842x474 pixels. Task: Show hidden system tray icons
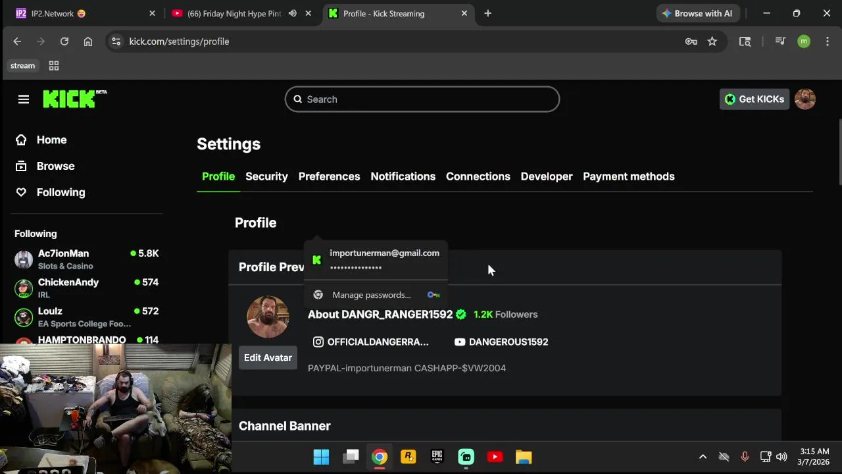coord(703,457)
